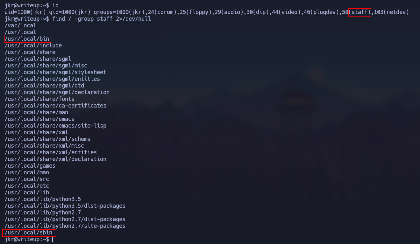
Task: Click the highlighted /usr/local/sbin line
Action: 29,233
